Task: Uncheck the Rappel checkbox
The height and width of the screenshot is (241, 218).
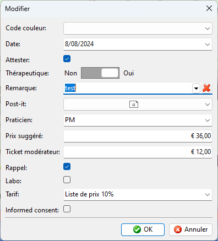Action: 67,167
